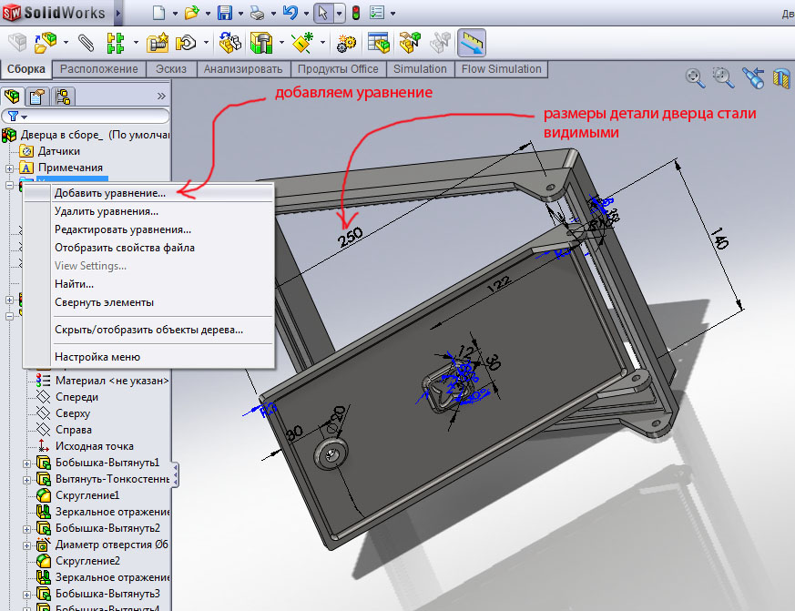795x611 pixels.
Task: Toggle the highlighted ruler icon in the assembly toolbar
Action: [x=471, y=43]
